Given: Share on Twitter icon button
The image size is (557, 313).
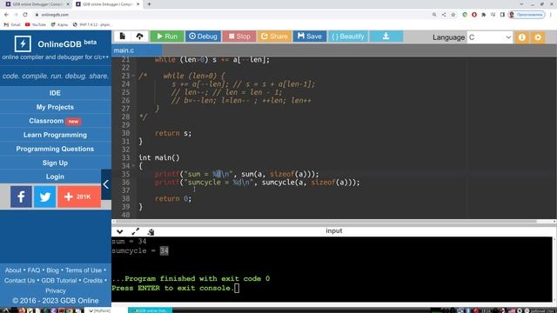Looking at the screenshot, I should (x=44, y=196).
